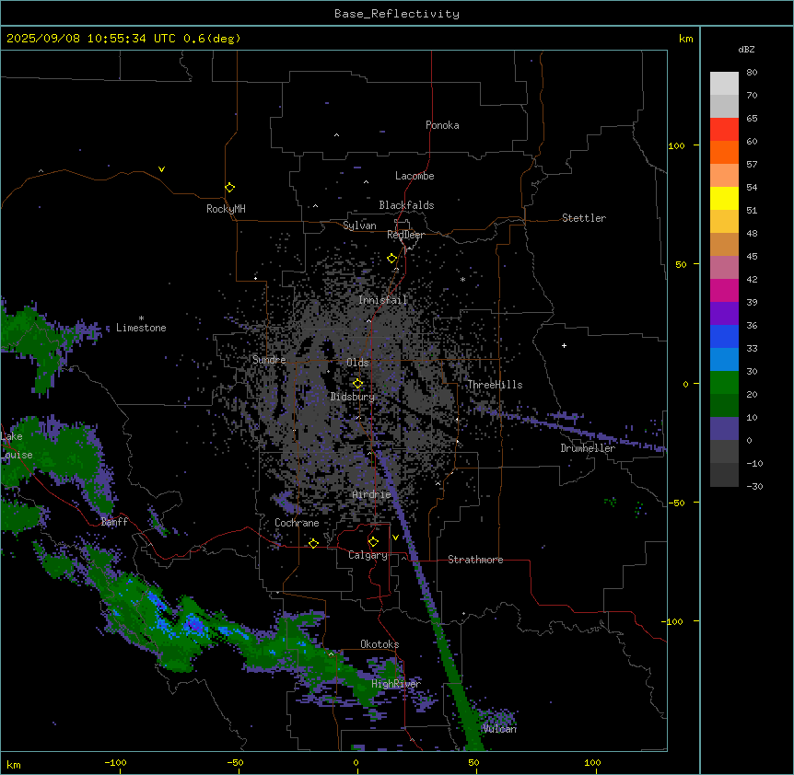Select the Olds city label
Viewport: 794px width, 775px height.
[357, 363]
